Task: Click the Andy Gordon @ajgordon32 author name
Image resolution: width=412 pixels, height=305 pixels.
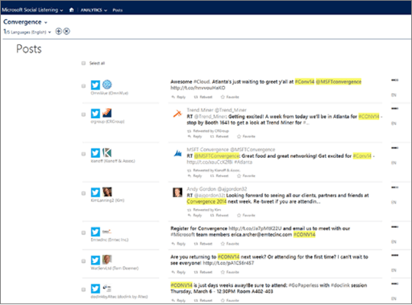Action: tap(217, 189)
